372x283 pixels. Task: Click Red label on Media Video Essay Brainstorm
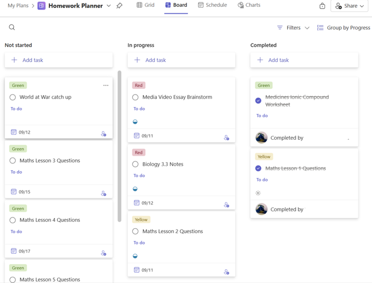point(139,86)
